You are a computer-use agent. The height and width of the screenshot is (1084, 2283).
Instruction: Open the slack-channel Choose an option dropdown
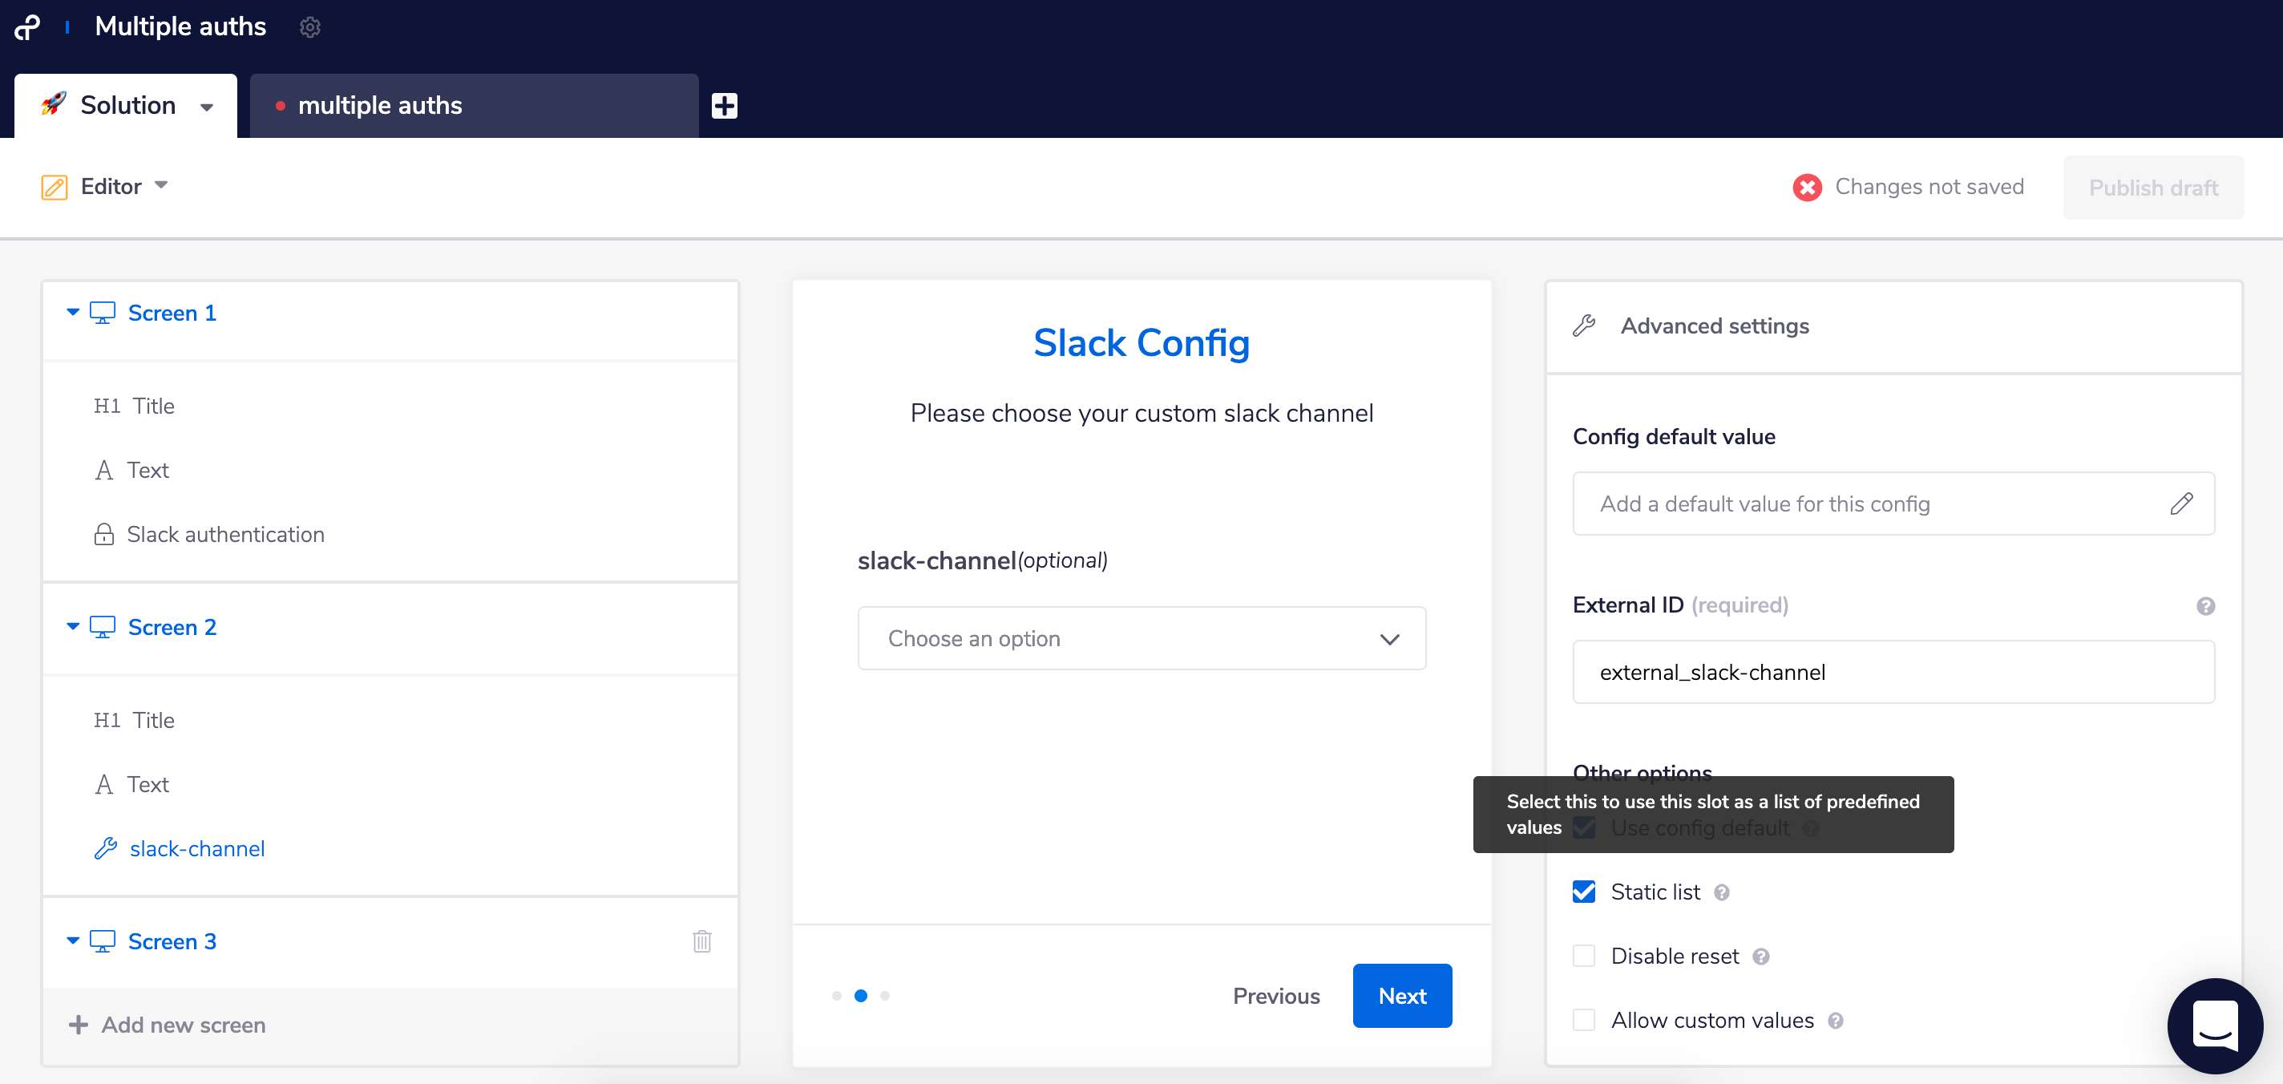pos(1141,638)
